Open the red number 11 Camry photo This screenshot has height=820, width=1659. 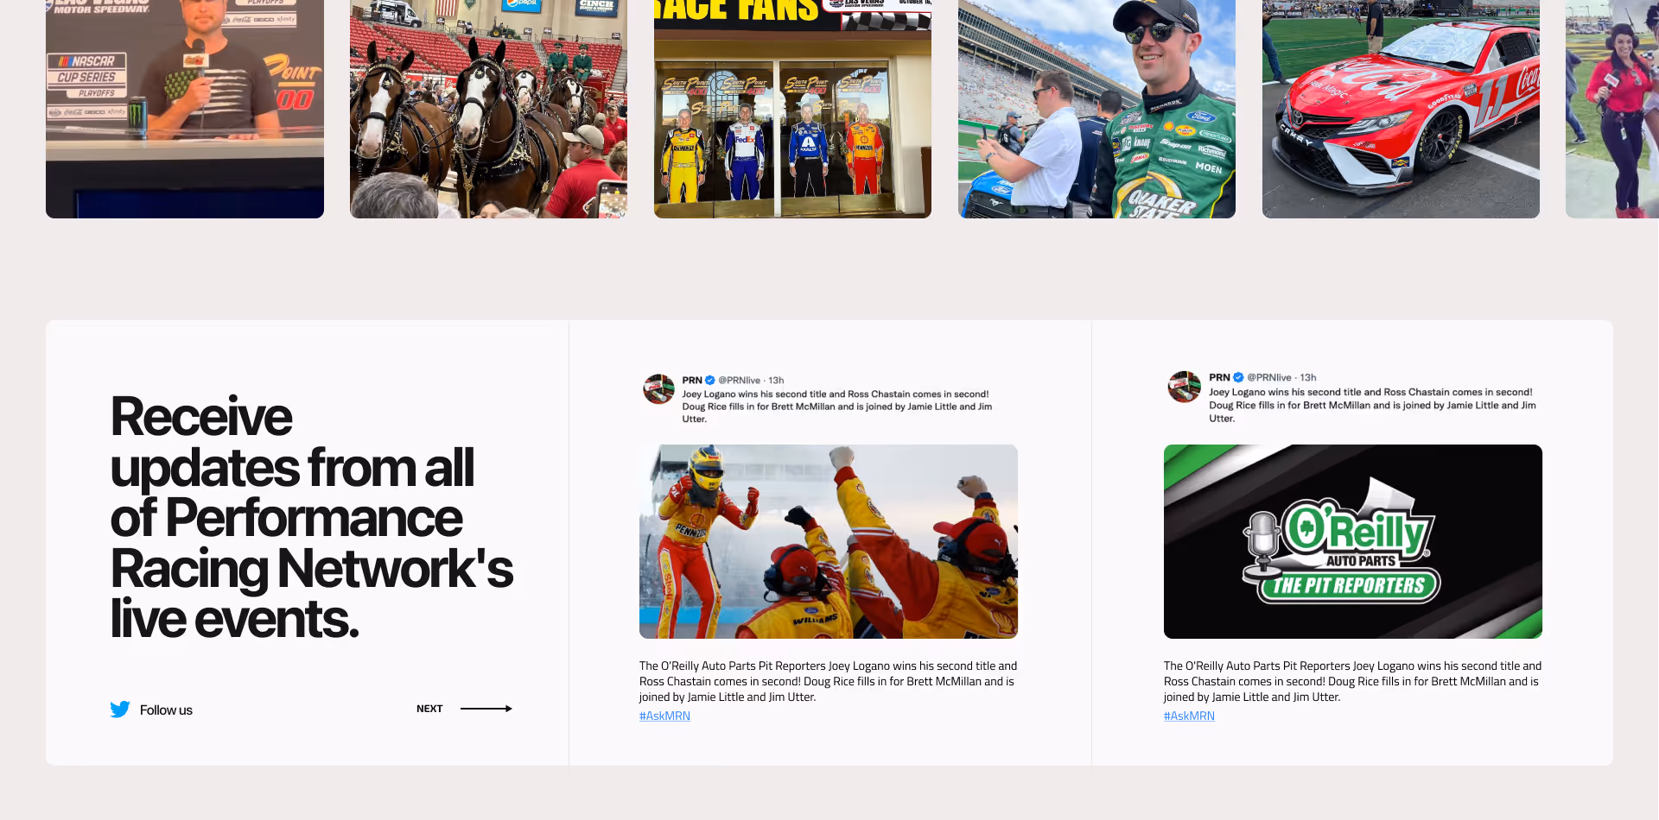tap(1401, 109)
